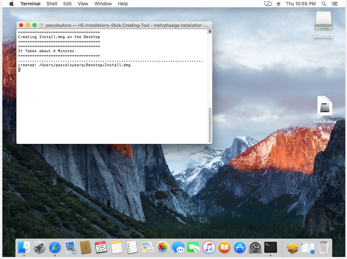Open the Edit menu

pos(67,4)
